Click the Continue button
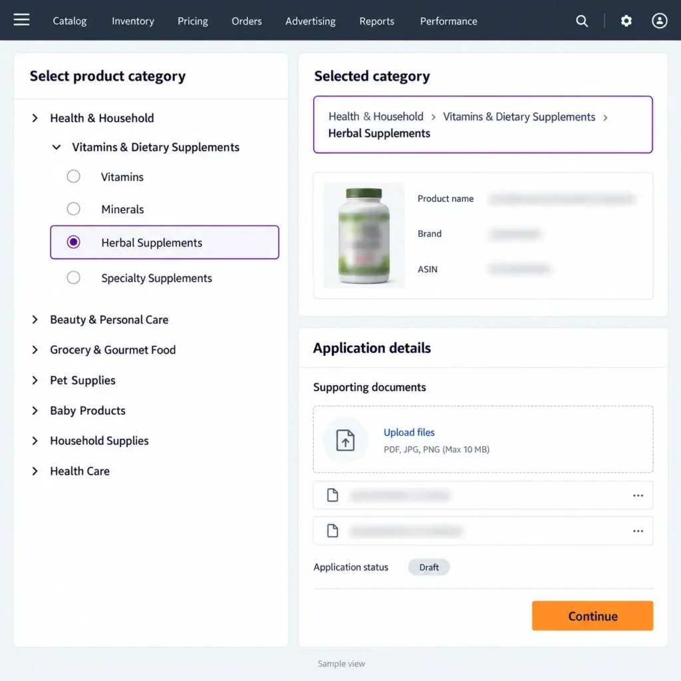The image size is (681, 681). (x=593, y=615)
